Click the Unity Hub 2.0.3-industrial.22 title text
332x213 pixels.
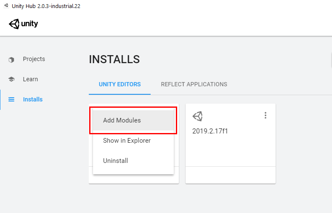47,6
